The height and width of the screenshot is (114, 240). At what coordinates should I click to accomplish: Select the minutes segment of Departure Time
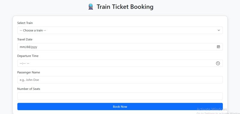tap(24, 63)
